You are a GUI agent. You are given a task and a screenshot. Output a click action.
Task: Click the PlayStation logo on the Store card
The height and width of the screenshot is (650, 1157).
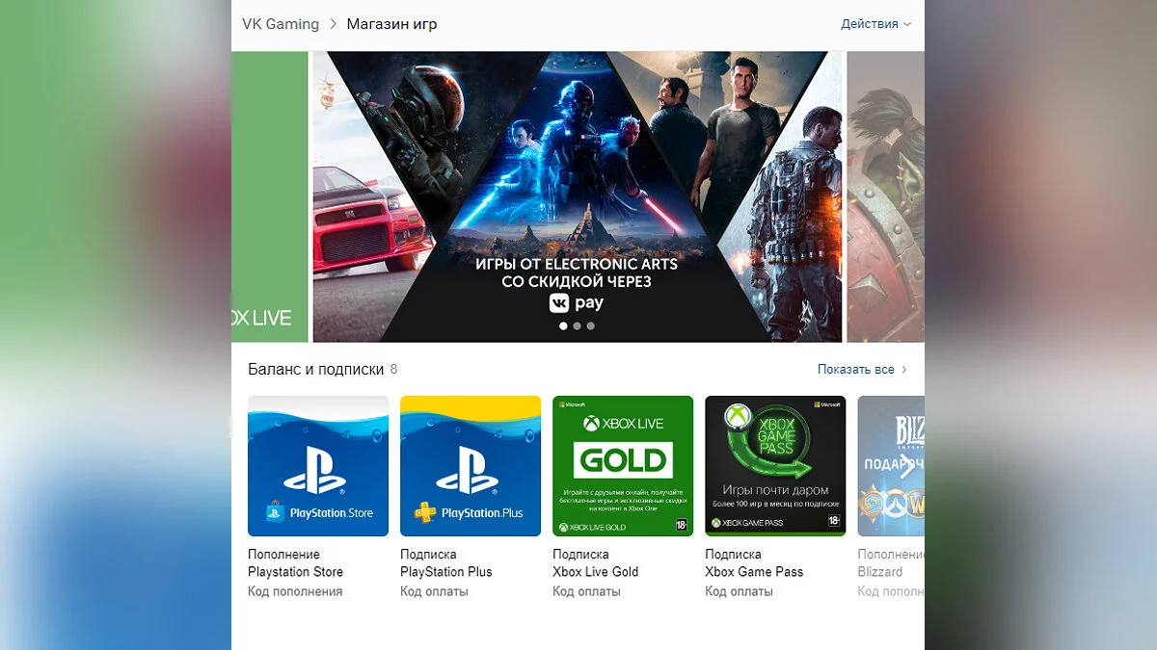[314, 470]
